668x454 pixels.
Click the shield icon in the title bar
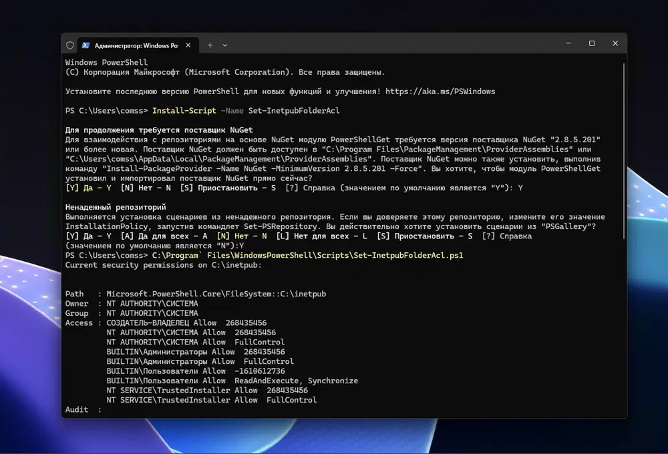pos(70,45)
